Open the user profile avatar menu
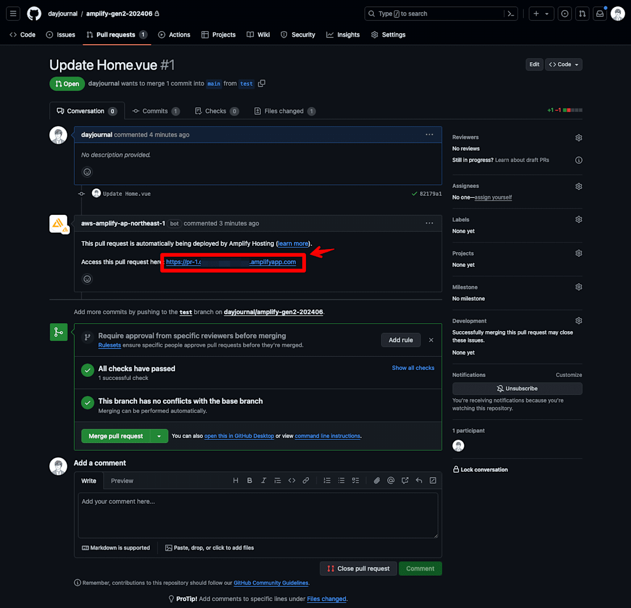 (618, 14)
